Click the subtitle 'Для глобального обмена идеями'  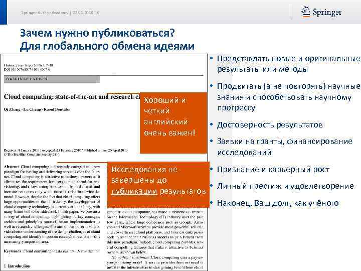click(x=107, y=46)
